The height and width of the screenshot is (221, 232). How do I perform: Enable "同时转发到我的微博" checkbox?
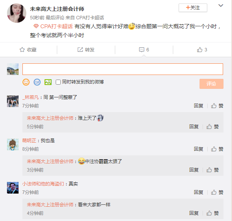click(58, 82)
